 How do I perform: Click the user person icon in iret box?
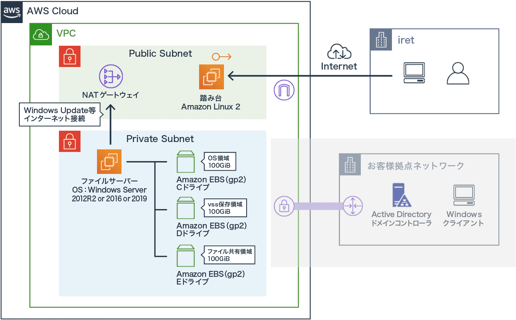pos(458,73)
